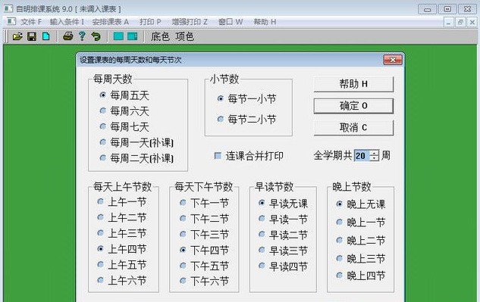Print using the printer toolbar icon
This screenshot has width=480, height=302.
click(x=68, y=36)
